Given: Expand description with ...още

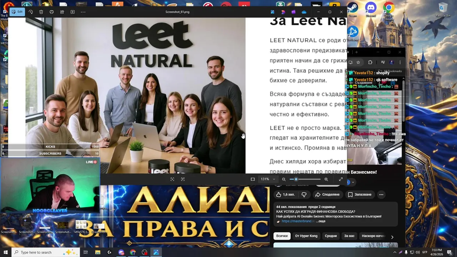Looking at the screenshot, I should (x=321, y=221).
